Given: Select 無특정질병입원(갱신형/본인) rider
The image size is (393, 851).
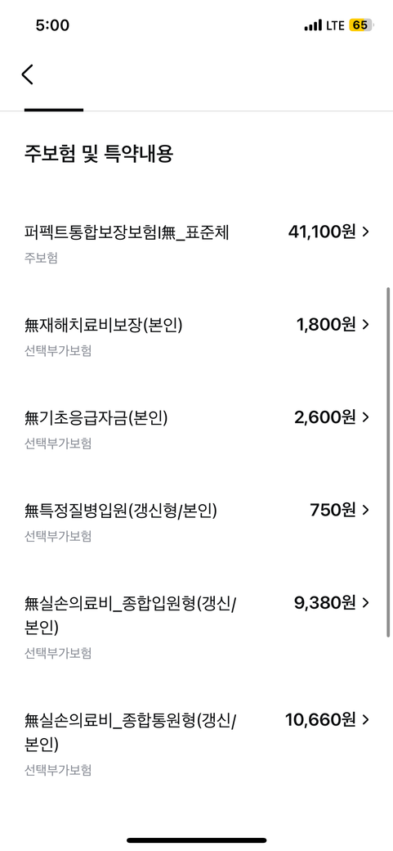Looking at the screenshot, I should pyautogui.click(x=196, y=522).
